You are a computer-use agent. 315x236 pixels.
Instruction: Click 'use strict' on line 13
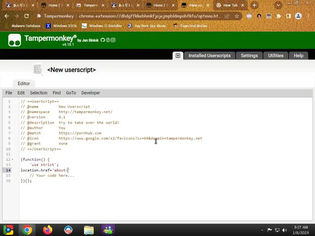pos(43,165)
